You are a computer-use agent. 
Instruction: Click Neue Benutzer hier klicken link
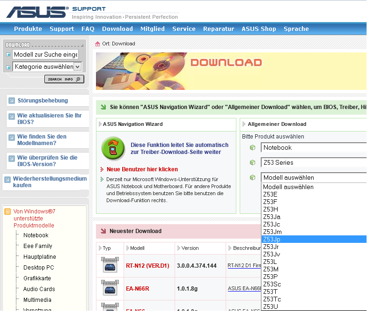tap(142, 169)
